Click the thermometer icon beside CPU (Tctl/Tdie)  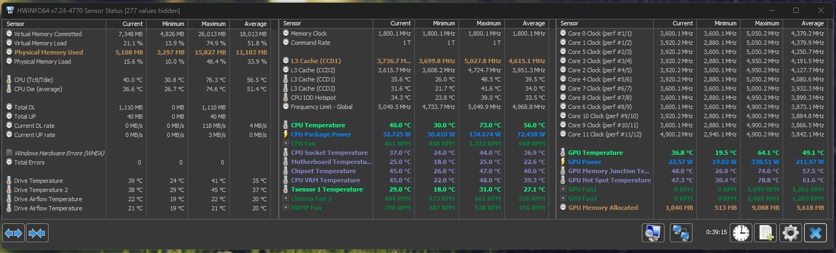(9, 80)
